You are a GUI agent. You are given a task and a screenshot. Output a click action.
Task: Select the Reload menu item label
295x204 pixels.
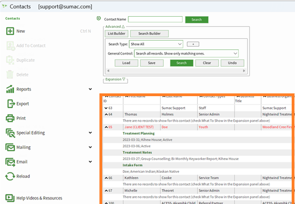[x=23, y=176]
